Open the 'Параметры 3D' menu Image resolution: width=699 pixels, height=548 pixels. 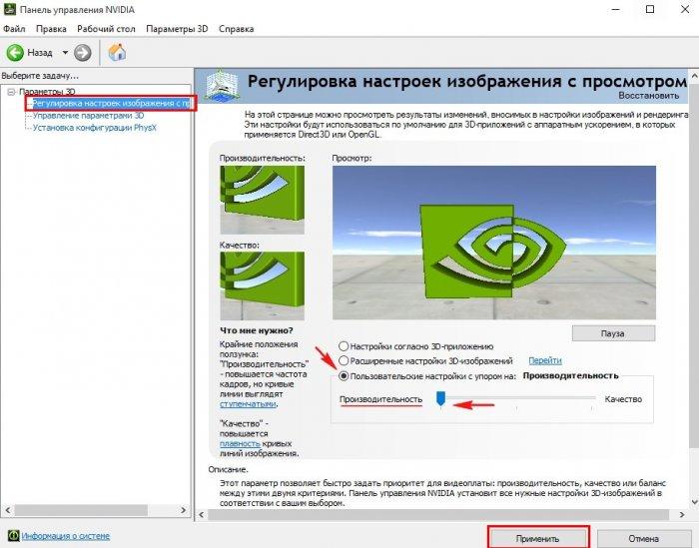coord(177,29)
